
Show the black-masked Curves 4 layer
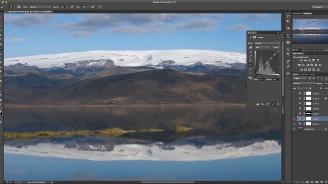294,113
